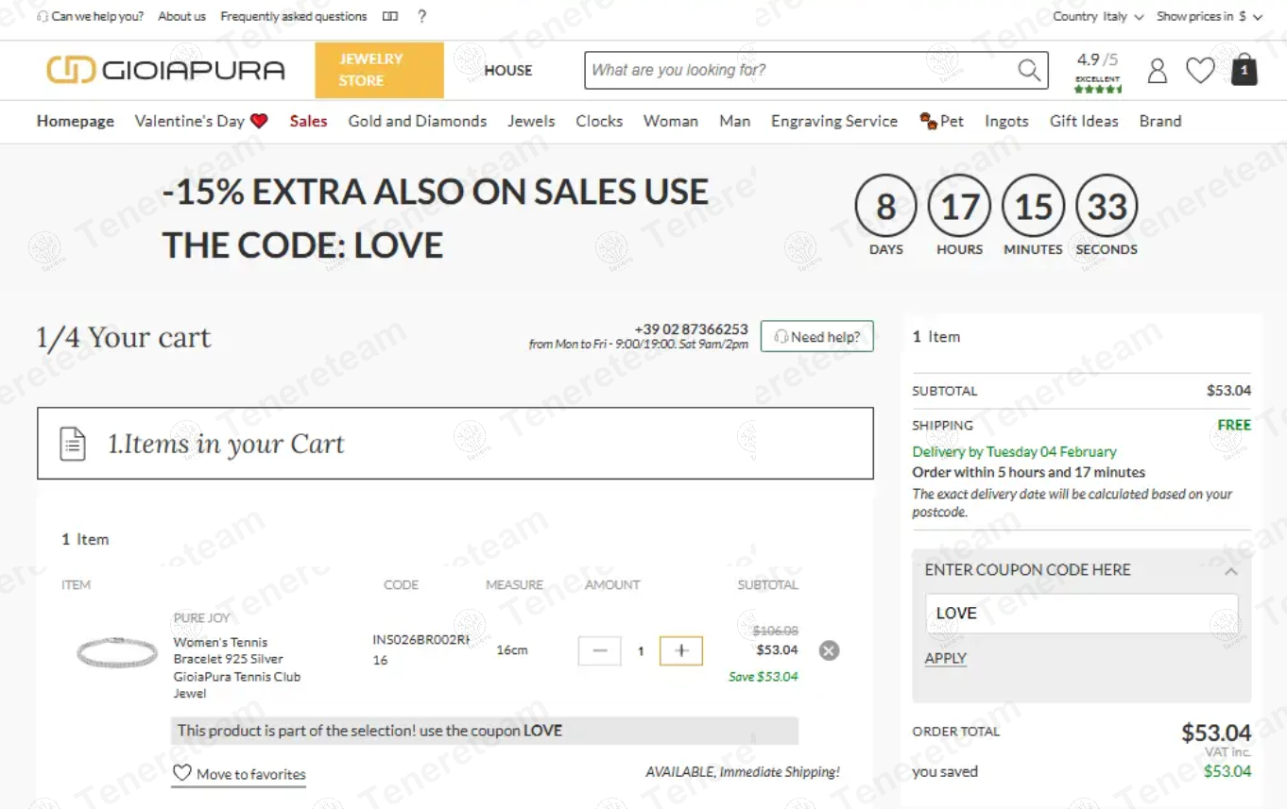The height and width of the screenshot is (809, 1287).
Task: Collapse the Enter Coupon Code section
Action: point(1230,571)
